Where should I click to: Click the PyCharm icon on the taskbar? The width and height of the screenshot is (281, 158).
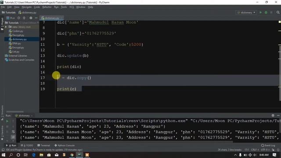point(79,155)
